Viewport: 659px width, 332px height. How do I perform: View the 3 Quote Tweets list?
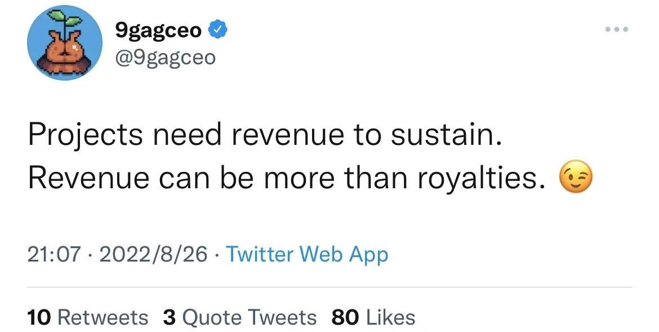pyautogui.click(x=239, y=317)
